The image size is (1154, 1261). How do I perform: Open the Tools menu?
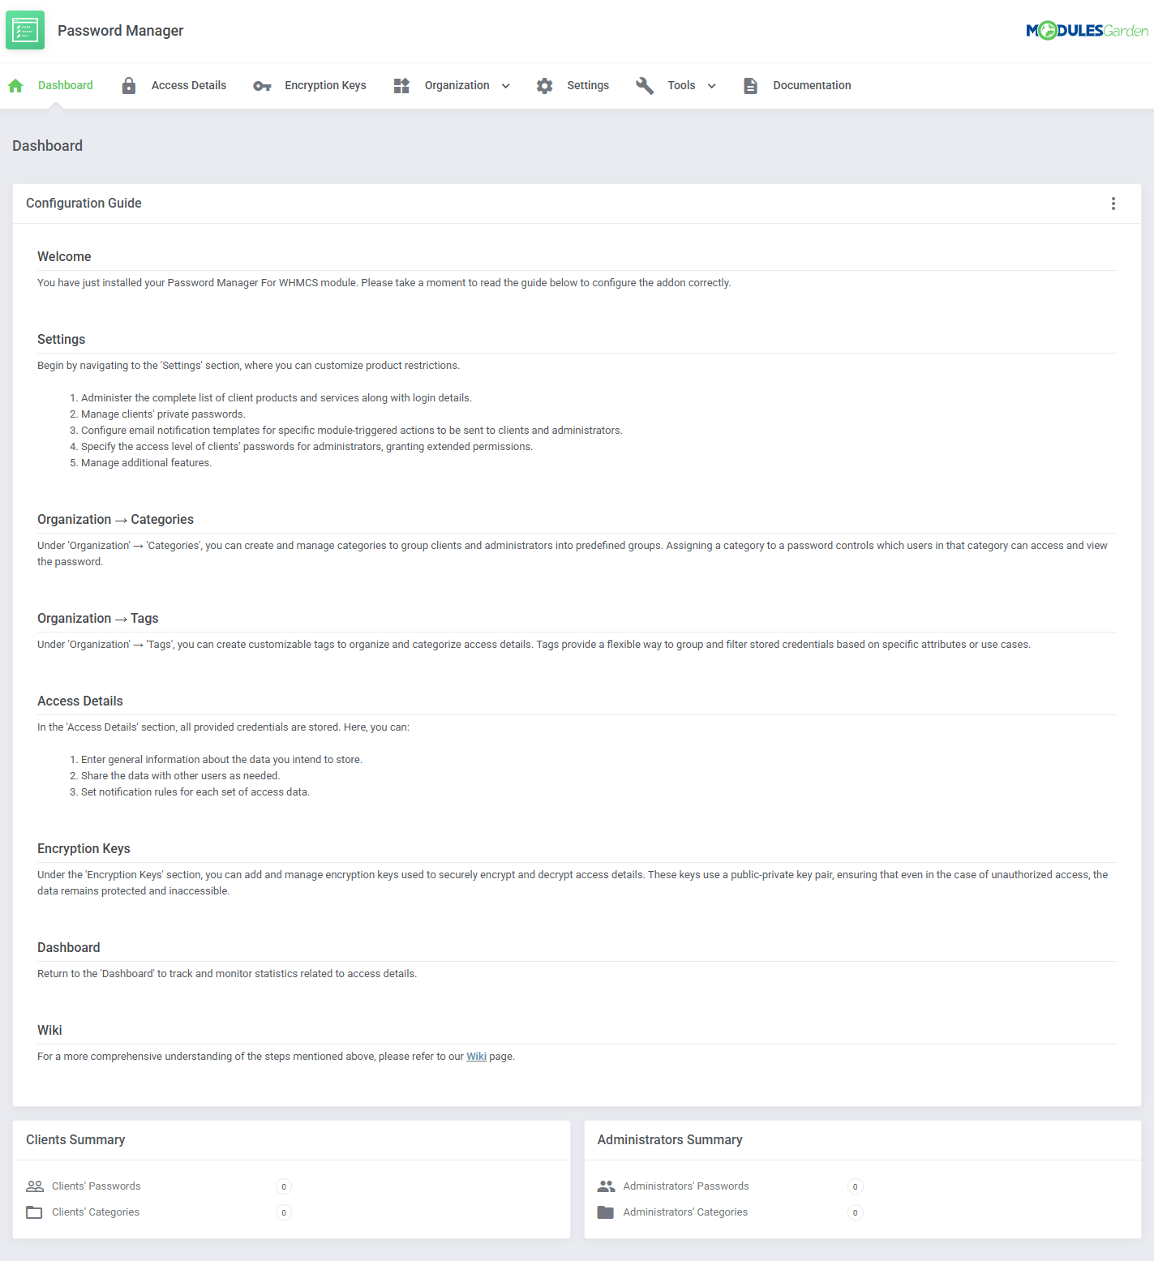click(x=681, y=85)
